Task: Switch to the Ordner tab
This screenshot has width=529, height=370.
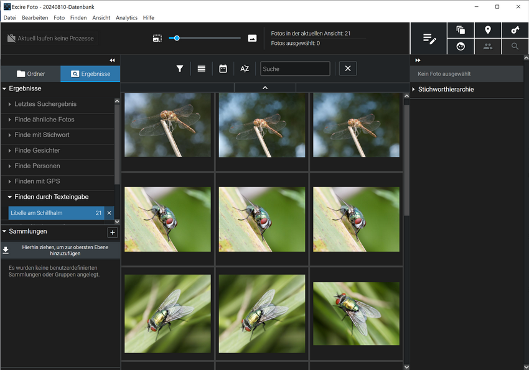Action: (30, 74)
